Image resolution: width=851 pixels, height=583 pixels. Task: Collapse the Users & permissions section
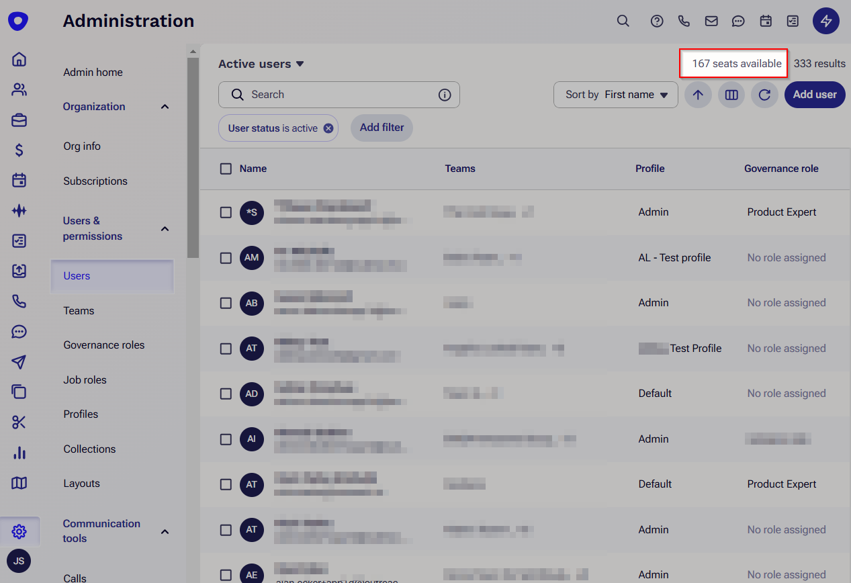point(165,229)
